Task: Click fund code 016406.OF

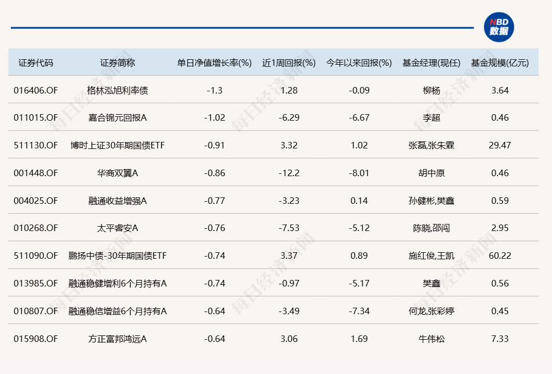Action: [x=35, y=90]
